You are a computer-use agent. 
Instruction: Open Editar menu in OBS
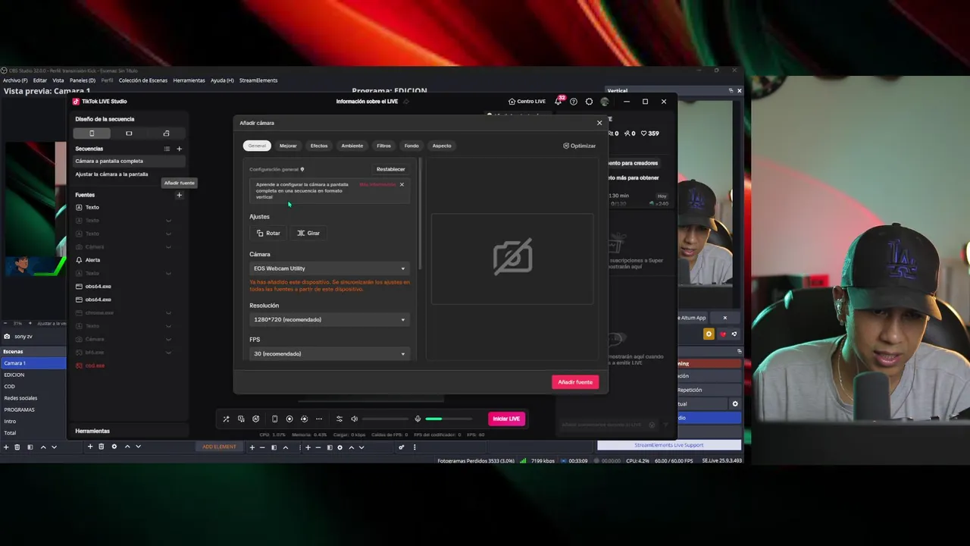(x=39, y=80)
